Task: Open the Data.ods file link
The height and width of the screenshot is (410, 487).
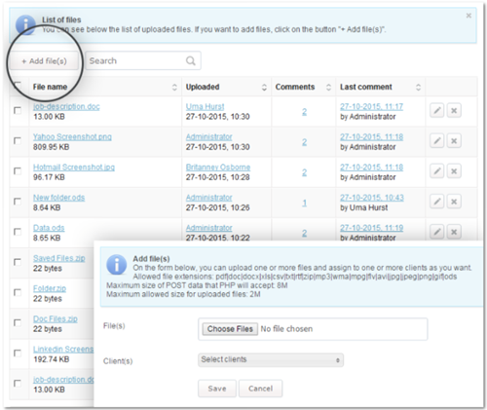Action: point(49,228)
